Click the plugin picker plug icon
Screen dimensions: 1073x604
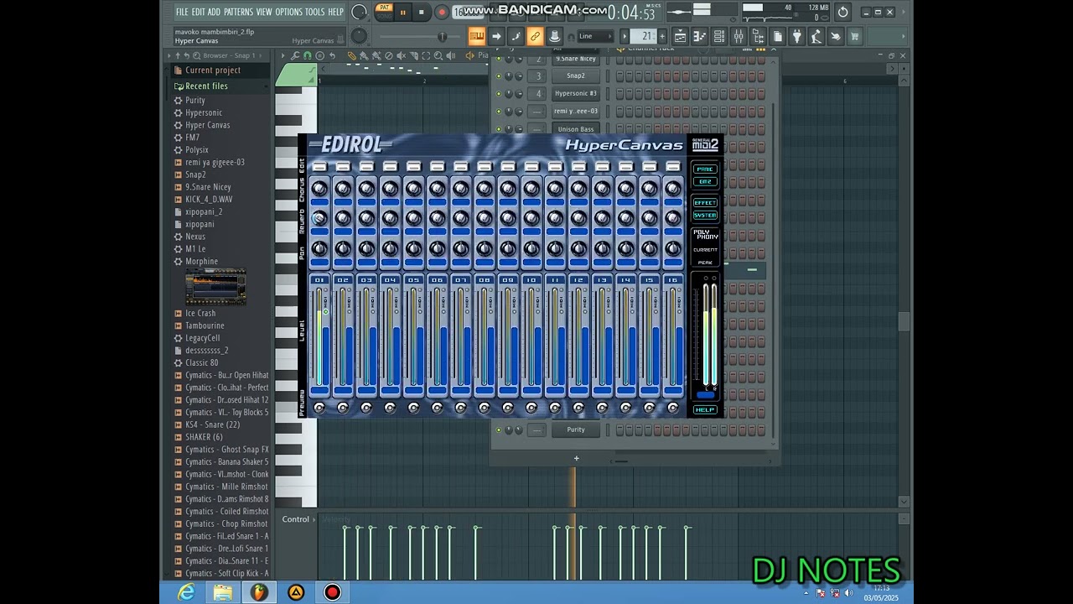pyautogui.click(x=797, y=36)
